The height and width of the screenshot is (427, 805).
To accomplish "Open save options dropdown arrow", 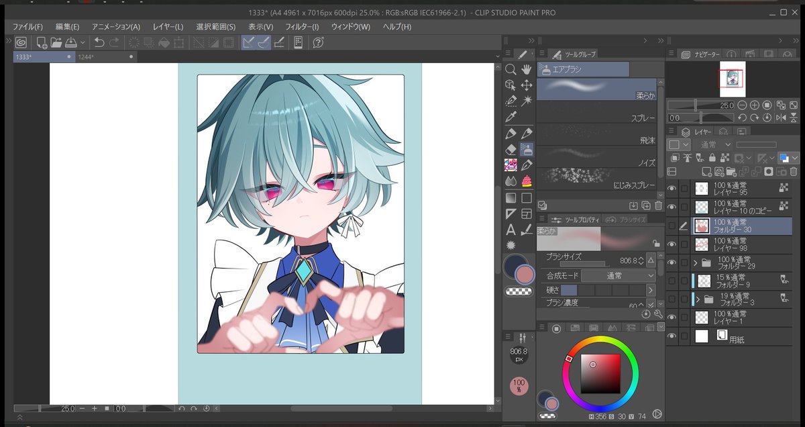I will click(x=83, y=42).
